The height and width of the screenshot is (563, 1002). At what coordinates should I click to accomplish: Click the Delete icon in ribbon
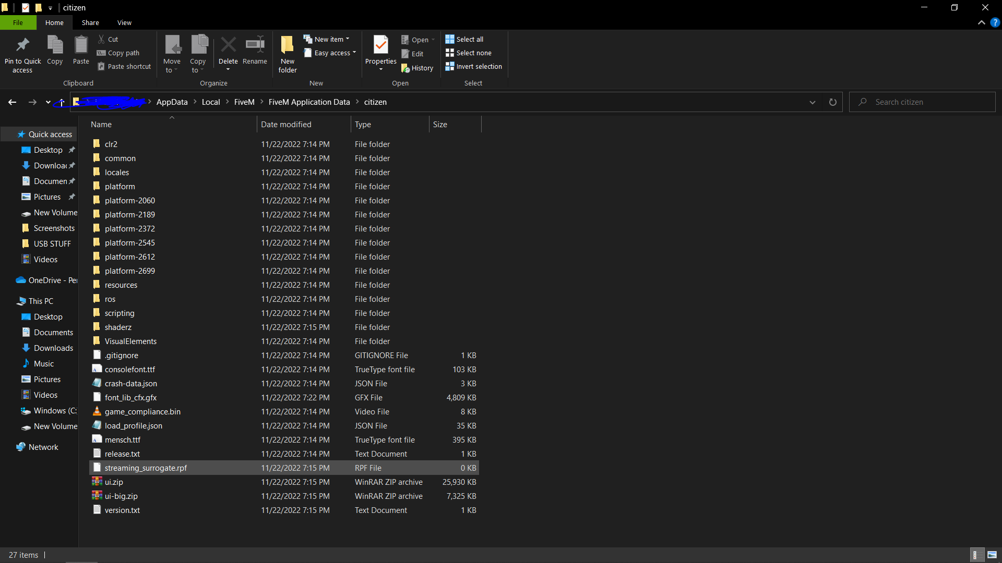click(228, 45)
